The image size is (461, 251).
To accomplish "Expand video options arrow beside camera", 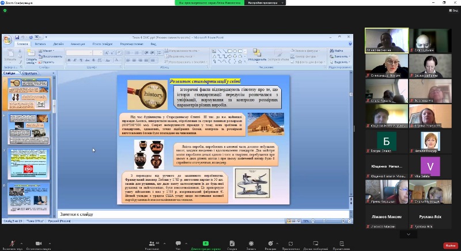I will tap(51, 242).
